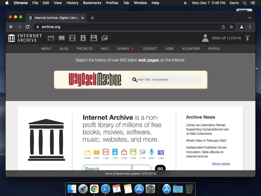Open the Software floppy icon in top nav

(x=94, y=38)
